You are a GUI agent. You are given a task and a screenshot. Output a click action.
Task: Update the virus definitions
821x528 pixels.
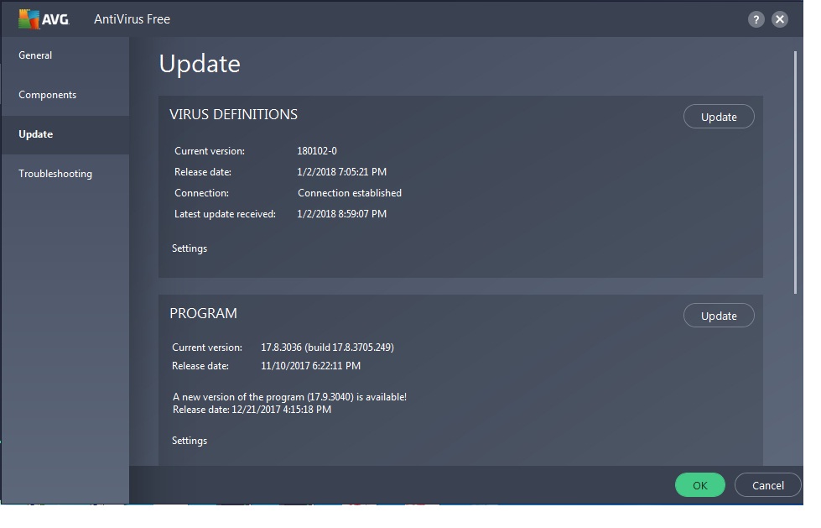pos(719,117)
